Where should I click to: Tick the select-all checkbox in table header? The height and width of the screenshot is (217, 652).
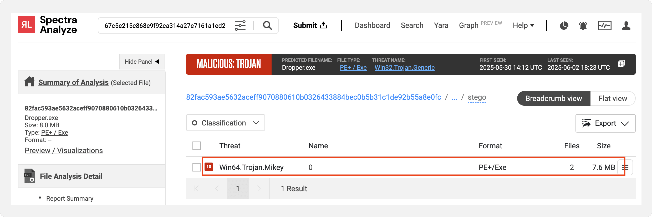coord(197,146)
